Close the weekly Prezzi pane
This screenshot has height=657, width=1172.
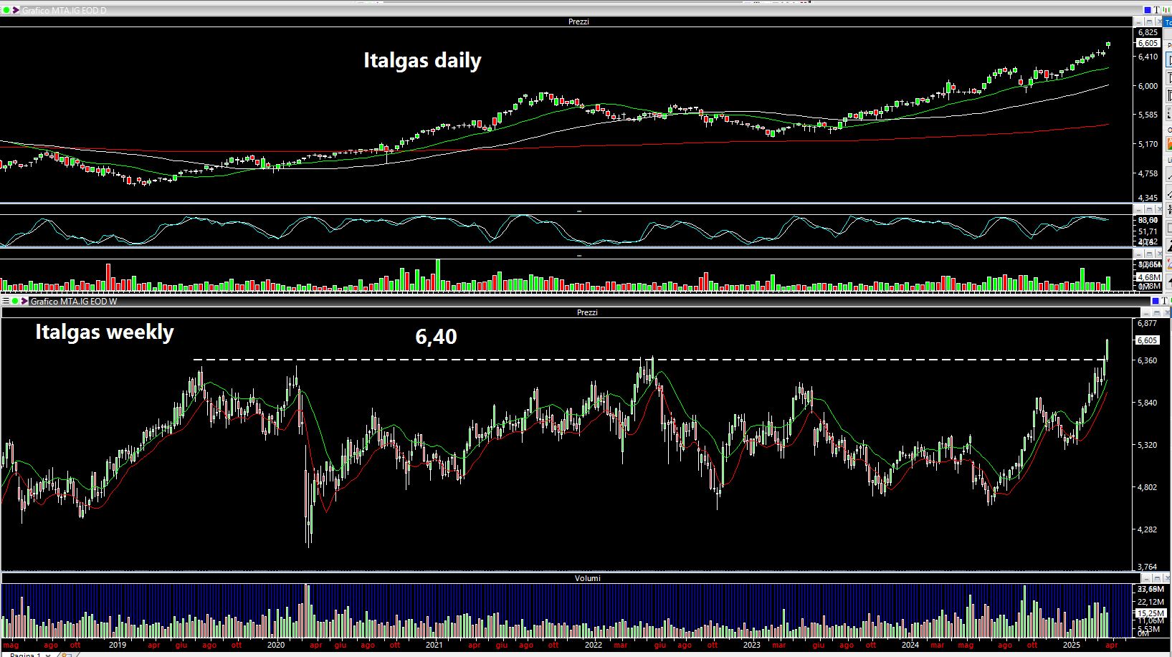[1167, 312]
